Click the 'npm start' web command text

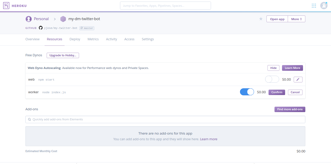(x=46, y=80)
